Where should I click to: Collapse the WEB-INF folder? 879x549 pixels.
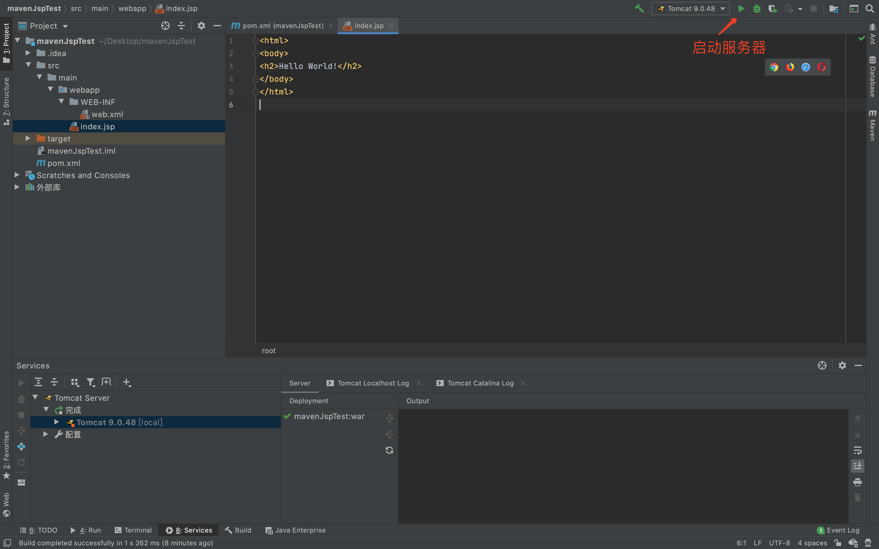coord(61,102)
